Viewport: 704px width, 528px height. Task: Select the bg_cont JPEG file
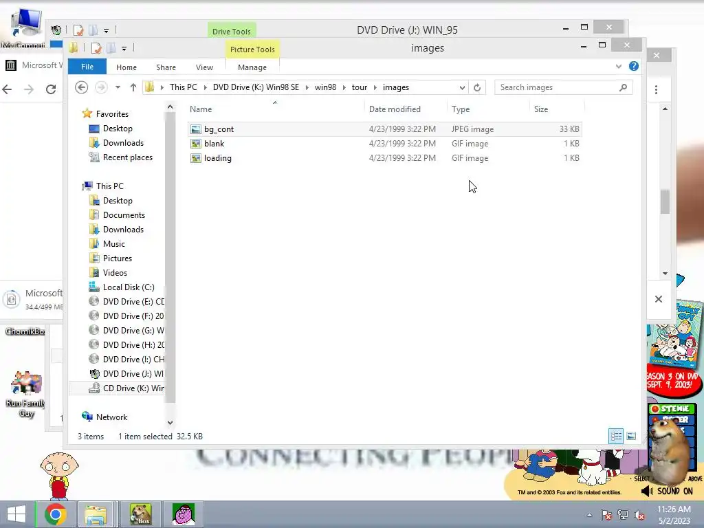[385, 129]
